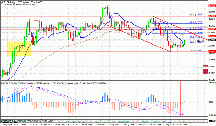This screenshot has width=216, height=126.
Task: Click the 0.08912 MACD scale value
Action: 212,83
